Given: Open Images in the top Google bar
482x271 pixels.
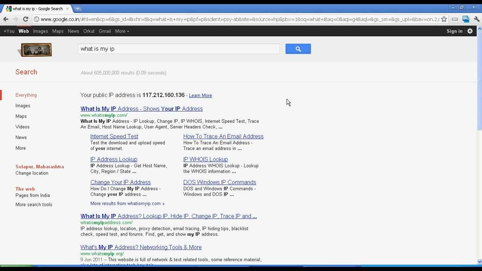Looking at the screenshot, I should [x=40, y=31].
